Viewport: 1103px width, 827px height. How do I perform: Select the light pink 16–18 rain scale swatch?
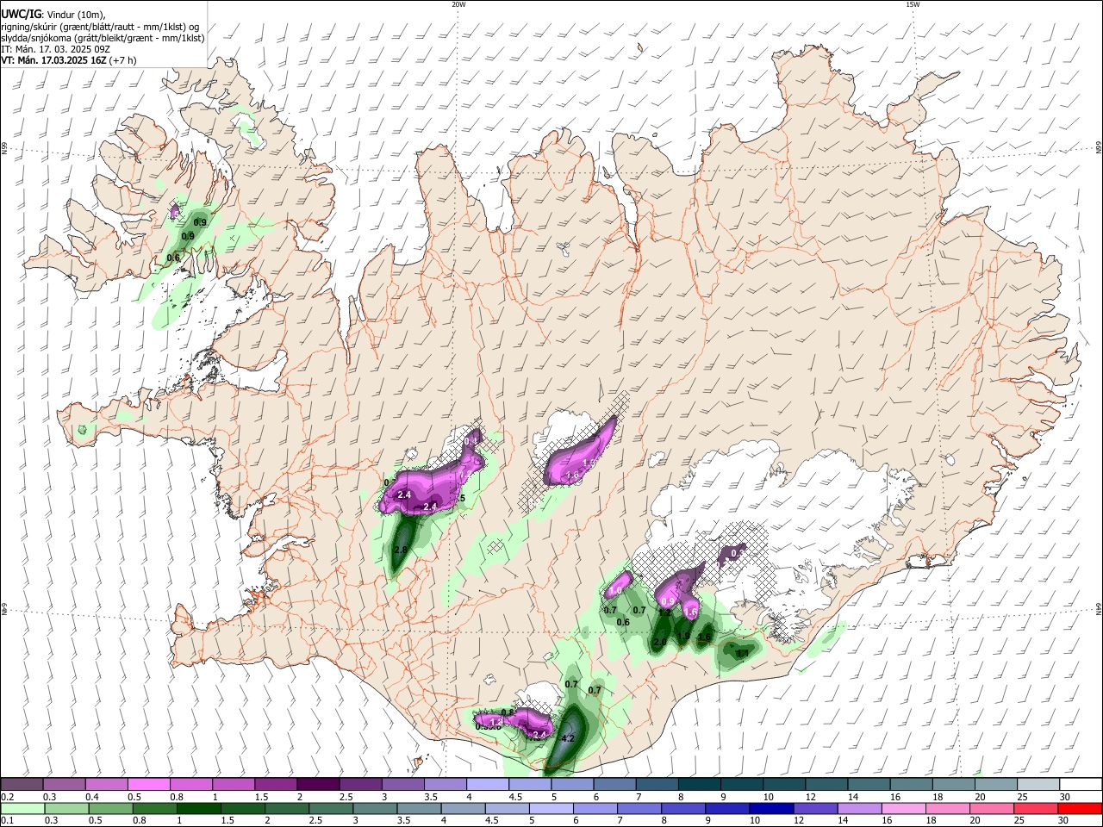tap(904, 809)
